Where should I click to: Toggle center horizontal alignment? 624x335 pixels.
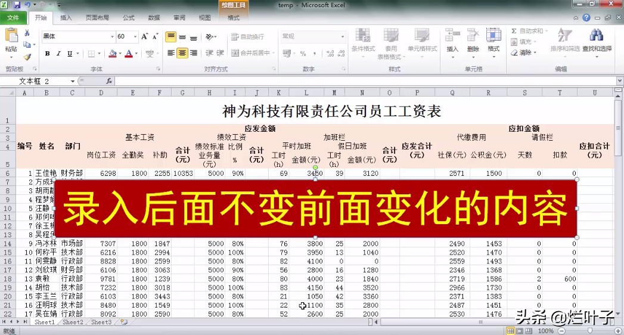(x=182, y=53)
